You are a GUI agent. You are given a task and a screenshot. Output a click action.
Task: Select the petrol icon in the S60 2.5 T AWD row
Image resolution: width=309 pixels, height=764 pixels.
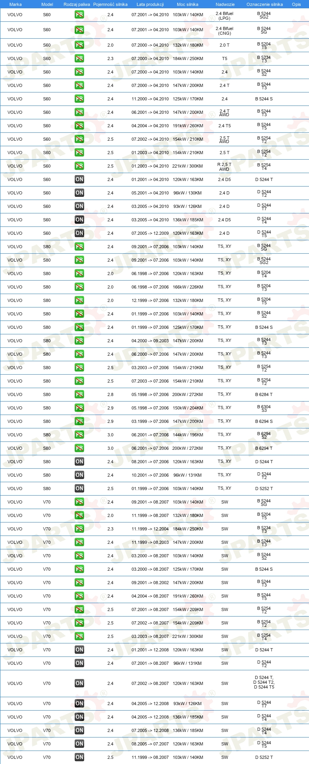pos(79,139)
